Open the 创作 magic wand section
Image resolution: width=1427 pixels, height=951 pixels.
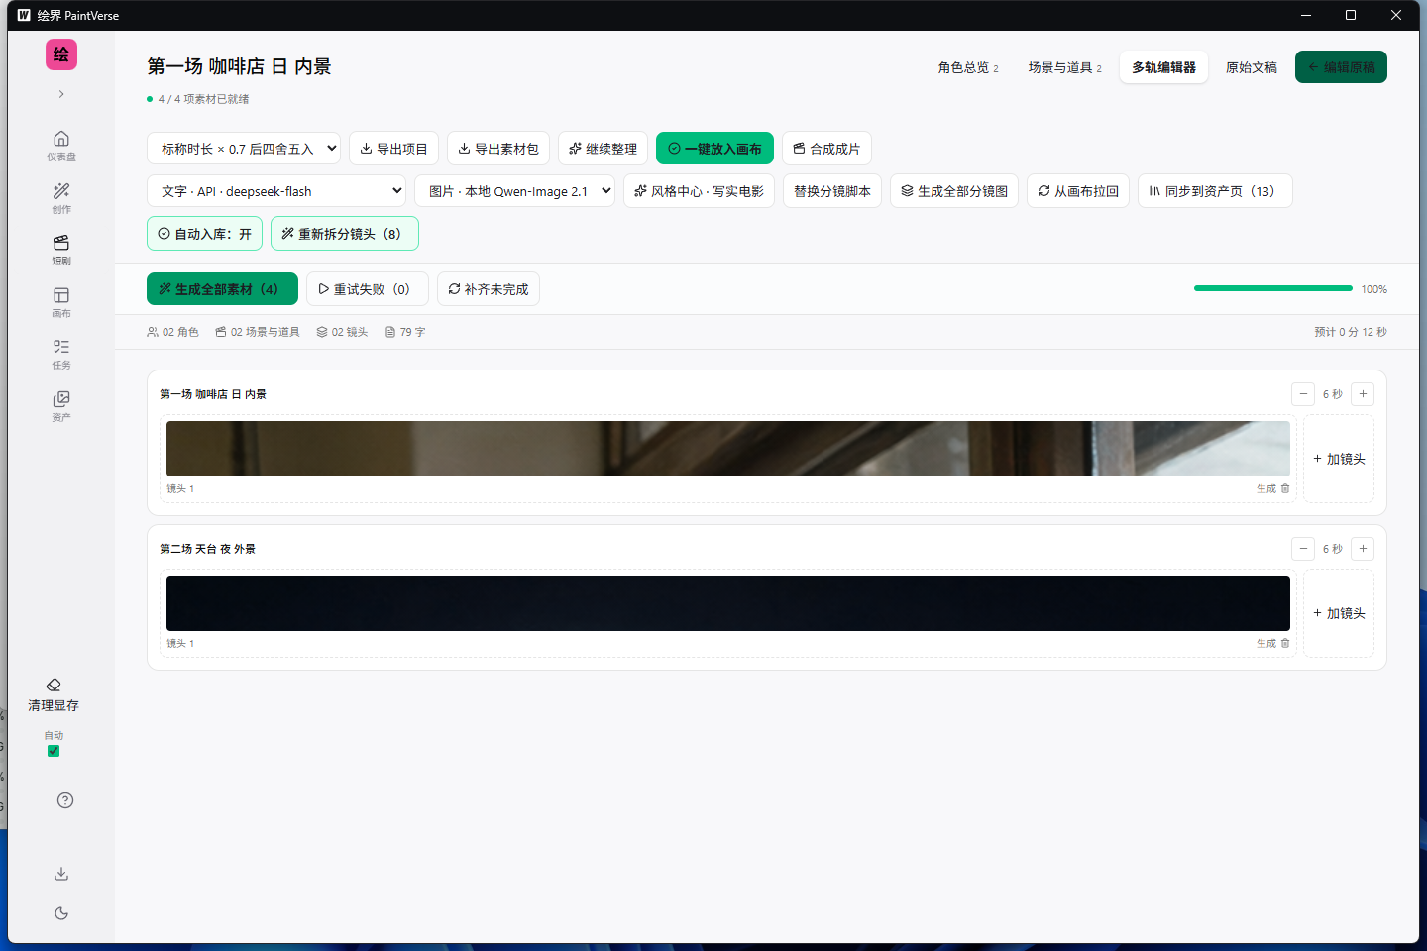(61, 197)
